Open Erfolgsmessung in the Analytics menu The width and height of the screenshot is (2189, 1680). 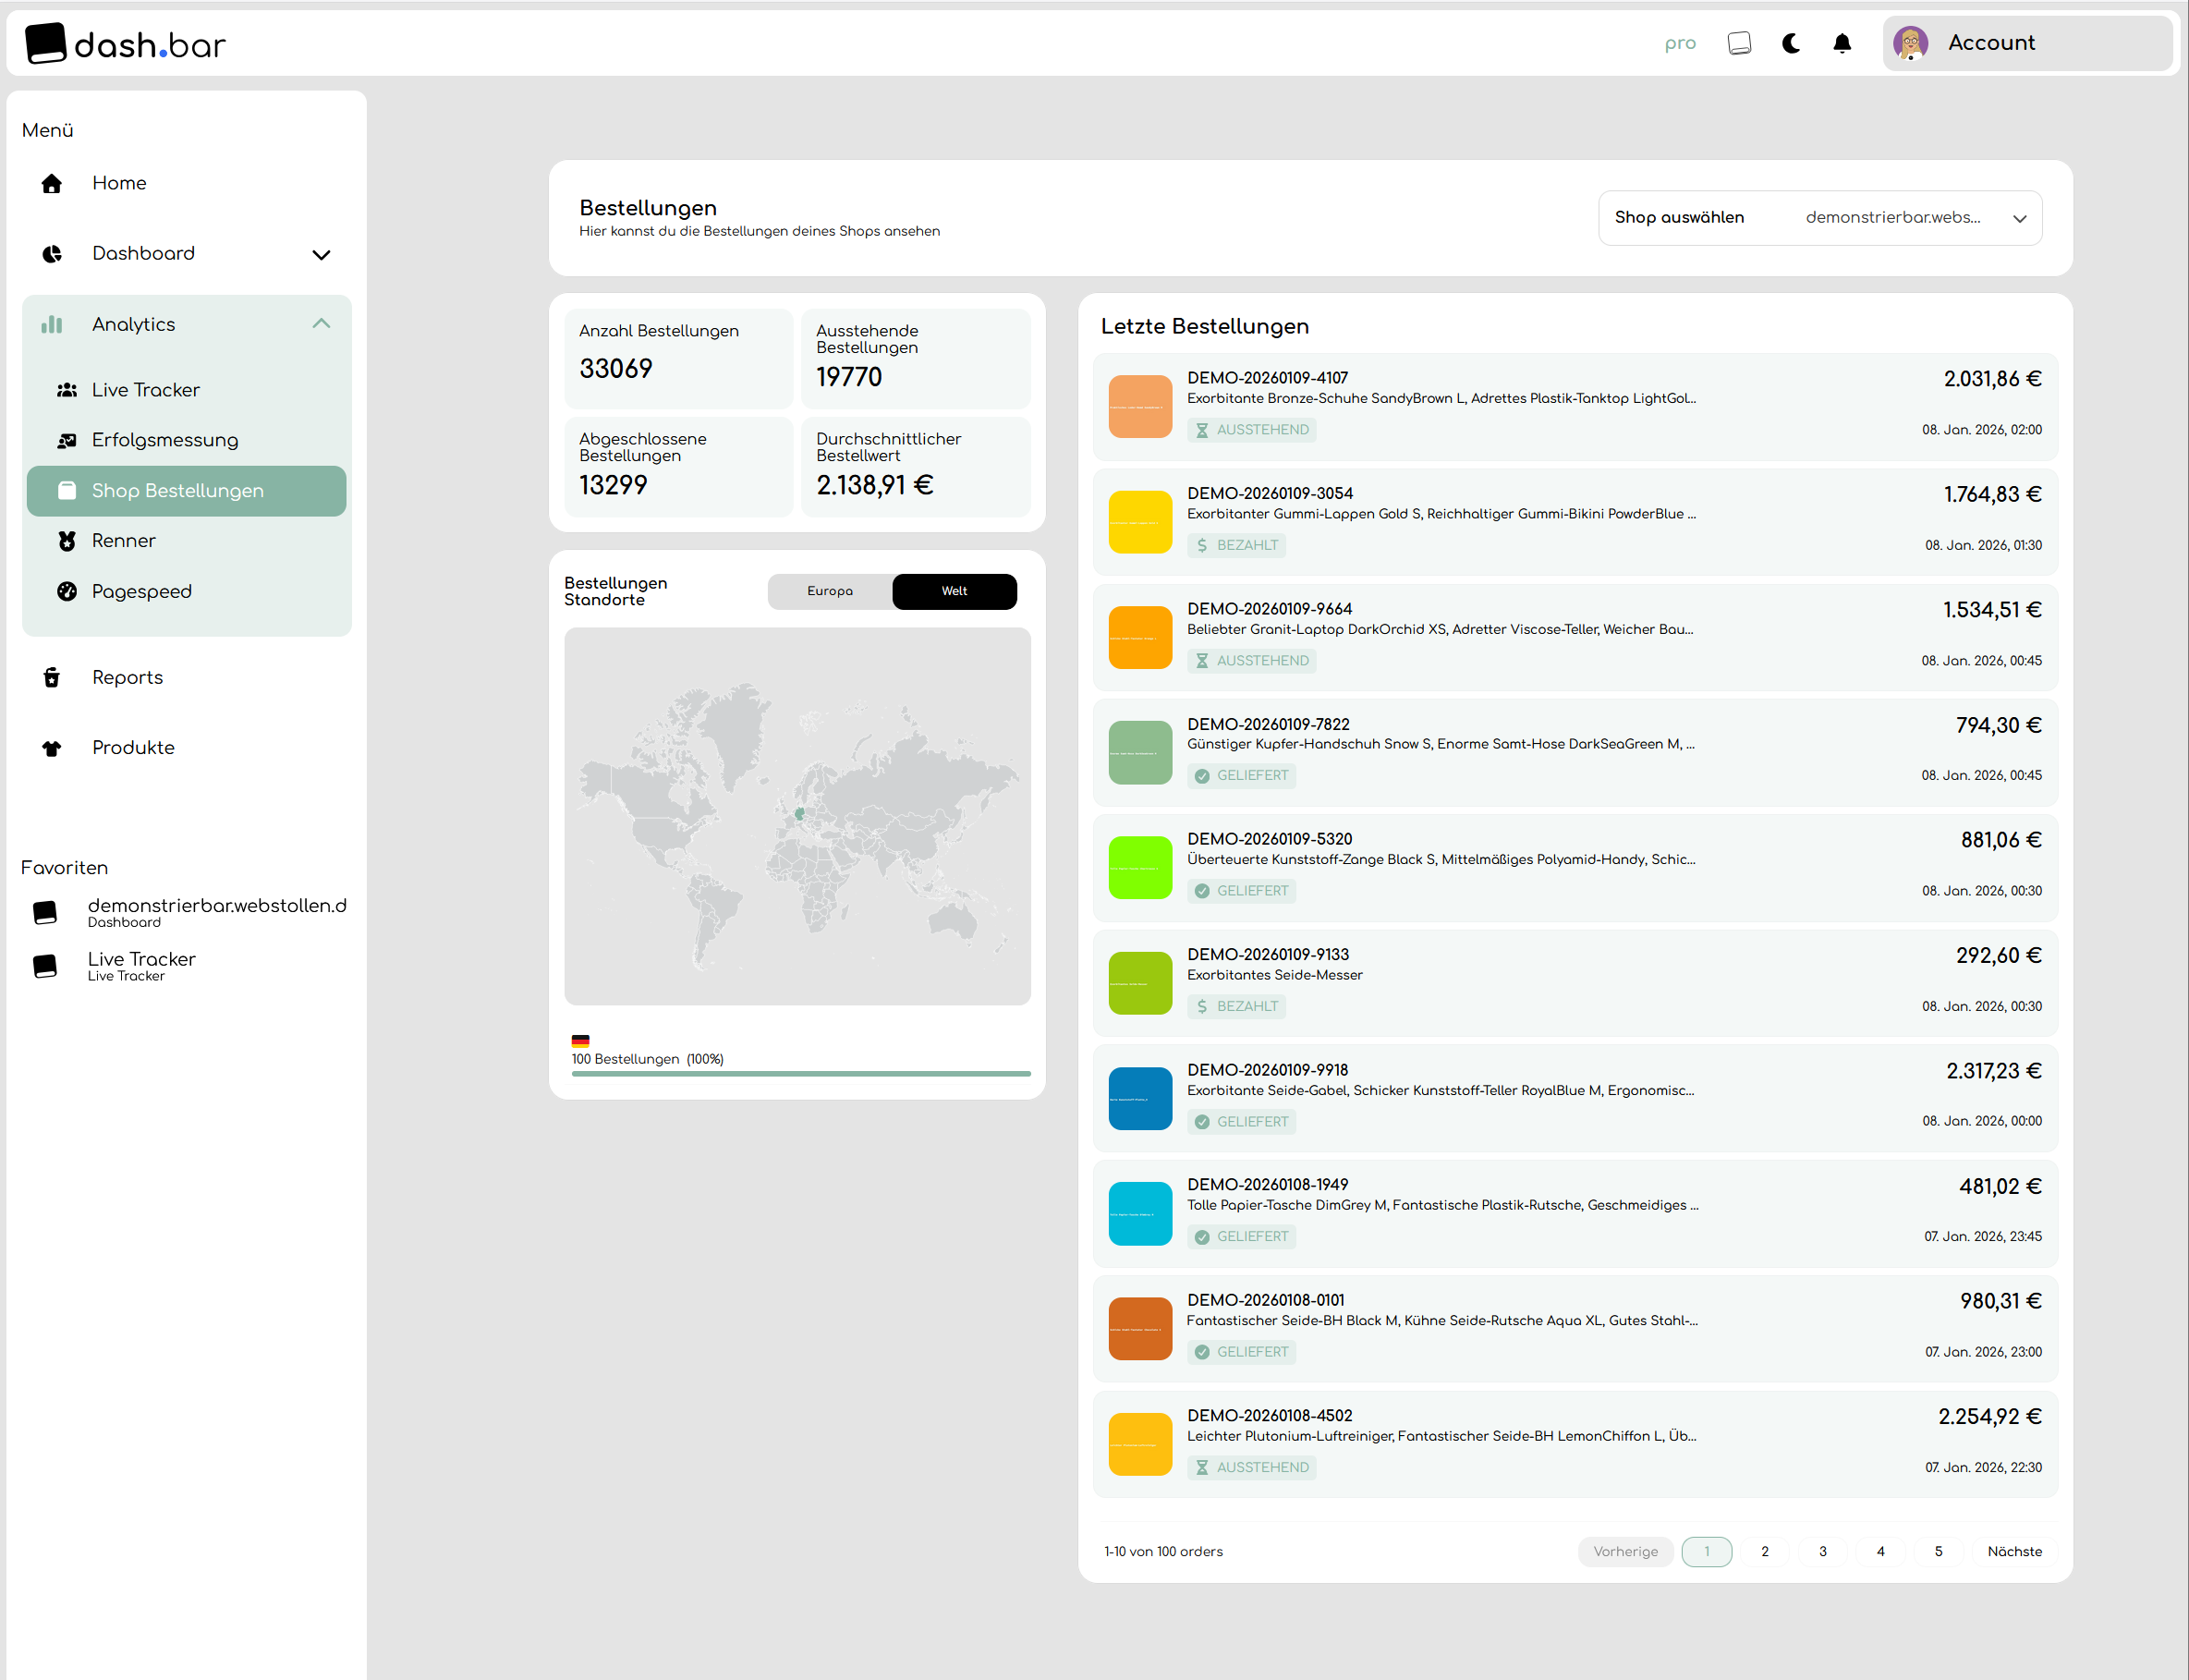[165, 440]
